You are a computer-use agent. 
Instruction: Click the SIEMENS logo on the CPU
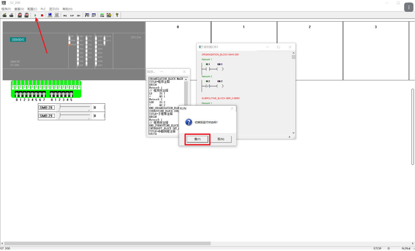coord(18,40)
